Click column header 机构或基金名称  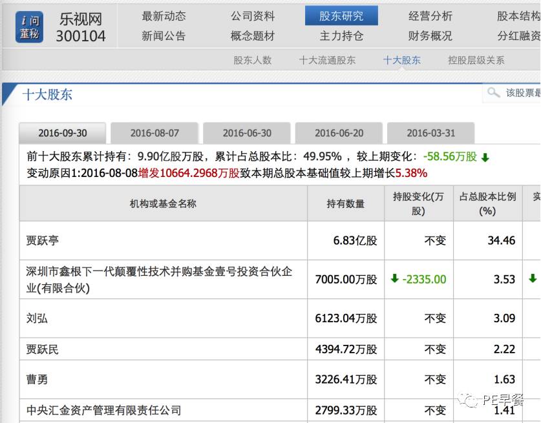pyautogui.click(x=163, y=203)
